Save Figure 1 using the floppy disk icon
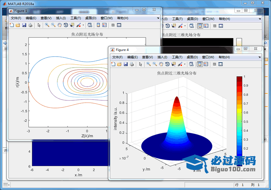This screenshot has height=190, width=271. [24, 25]
